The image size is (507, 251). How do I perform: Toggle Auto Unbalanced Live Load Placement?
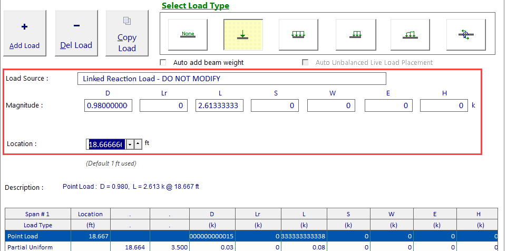coord(305,62)
